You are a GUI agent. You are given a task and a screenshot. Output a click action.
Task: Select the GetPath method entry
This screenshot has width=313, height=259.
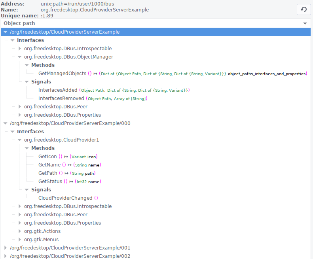(x=48, y=173)
